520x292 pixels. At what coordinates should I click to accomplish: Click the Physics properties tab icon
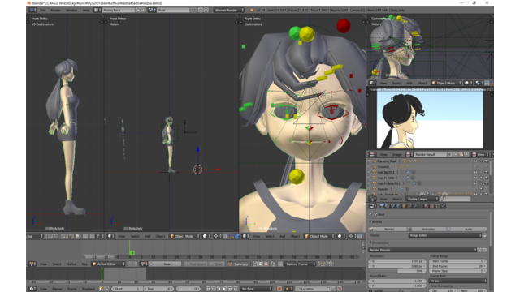click(x=443, y=206)
